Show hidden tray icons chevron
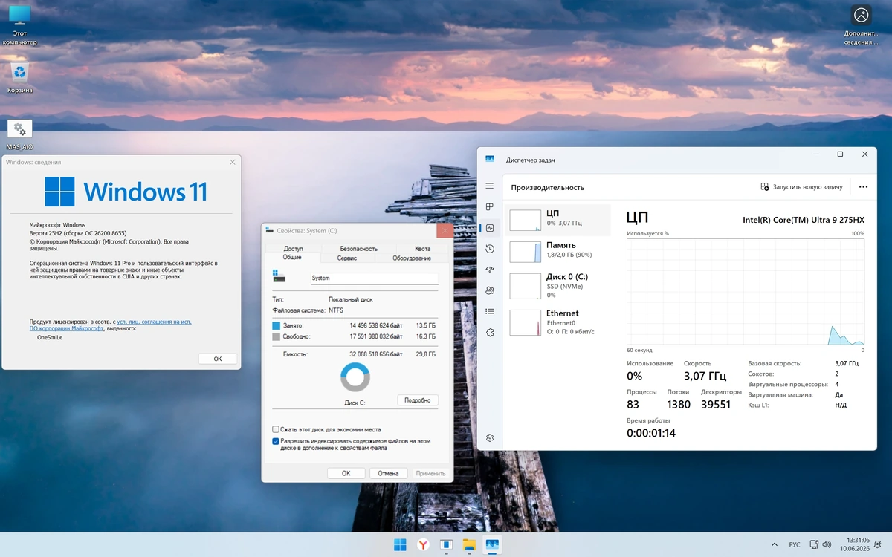Viewport: 892px width, 557px height. [775, 544]
